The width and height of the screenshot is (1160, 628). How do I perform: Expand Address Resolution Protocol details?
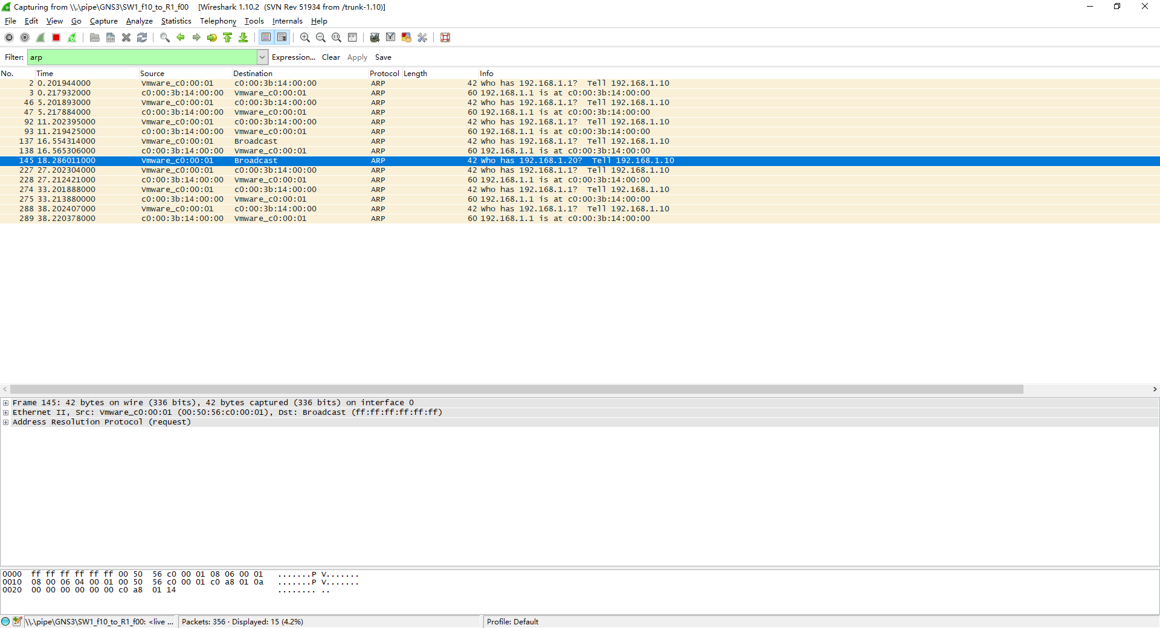pos(6,422)
